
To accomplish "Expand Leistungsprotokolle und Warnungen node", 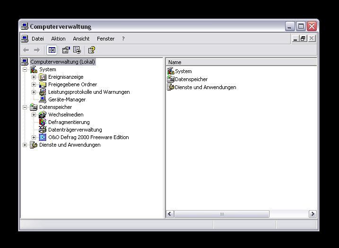I will (34, 92).
